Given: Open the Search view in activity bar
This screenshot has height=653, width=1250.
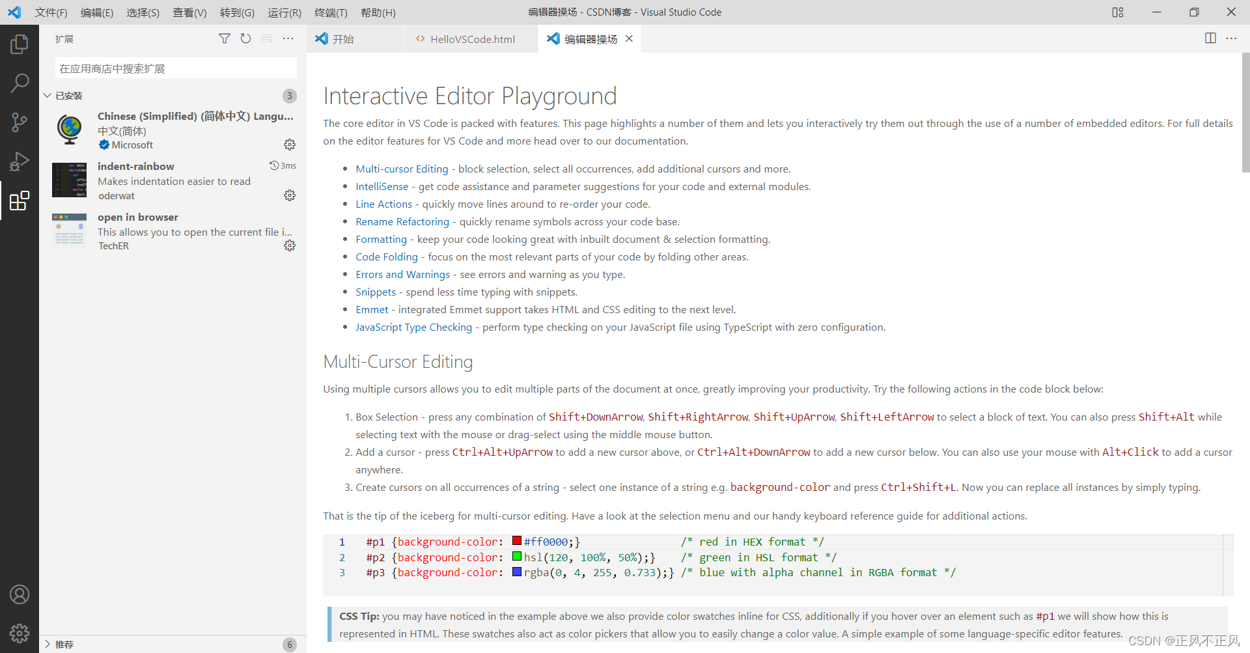Looking at the screenshot, I should point(20,83).
